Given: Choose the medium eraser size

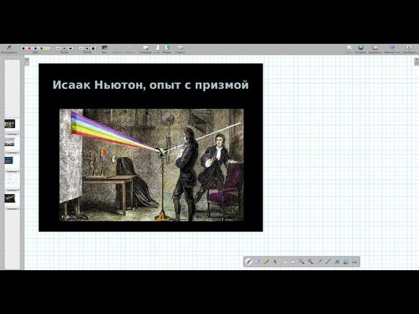Looking at the screenshot, I should point(87,48).
